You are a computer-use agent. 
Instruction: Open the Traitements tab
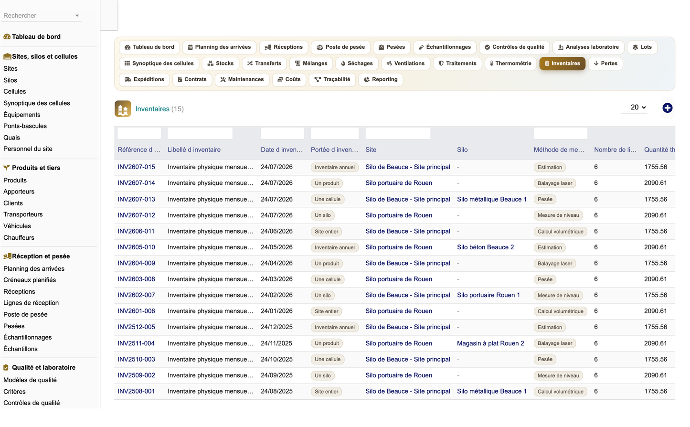457,64
